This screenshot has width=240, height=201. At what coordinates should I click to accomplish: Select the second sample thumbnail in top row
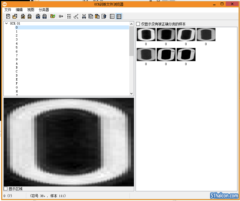[166, 35]
